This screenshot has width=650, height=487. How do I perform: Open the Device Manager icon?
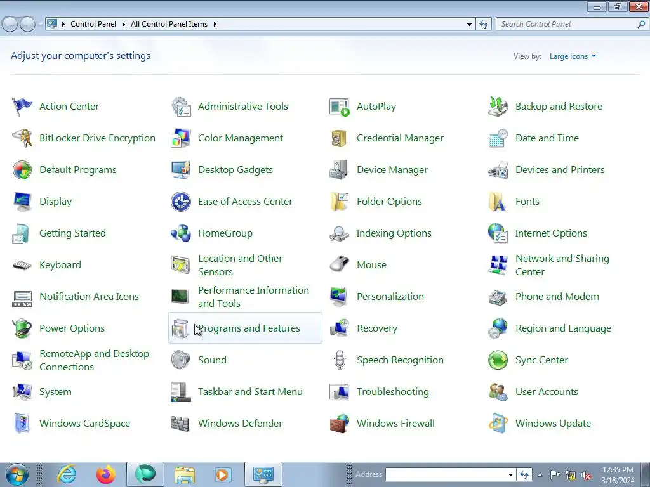(340, 170)
